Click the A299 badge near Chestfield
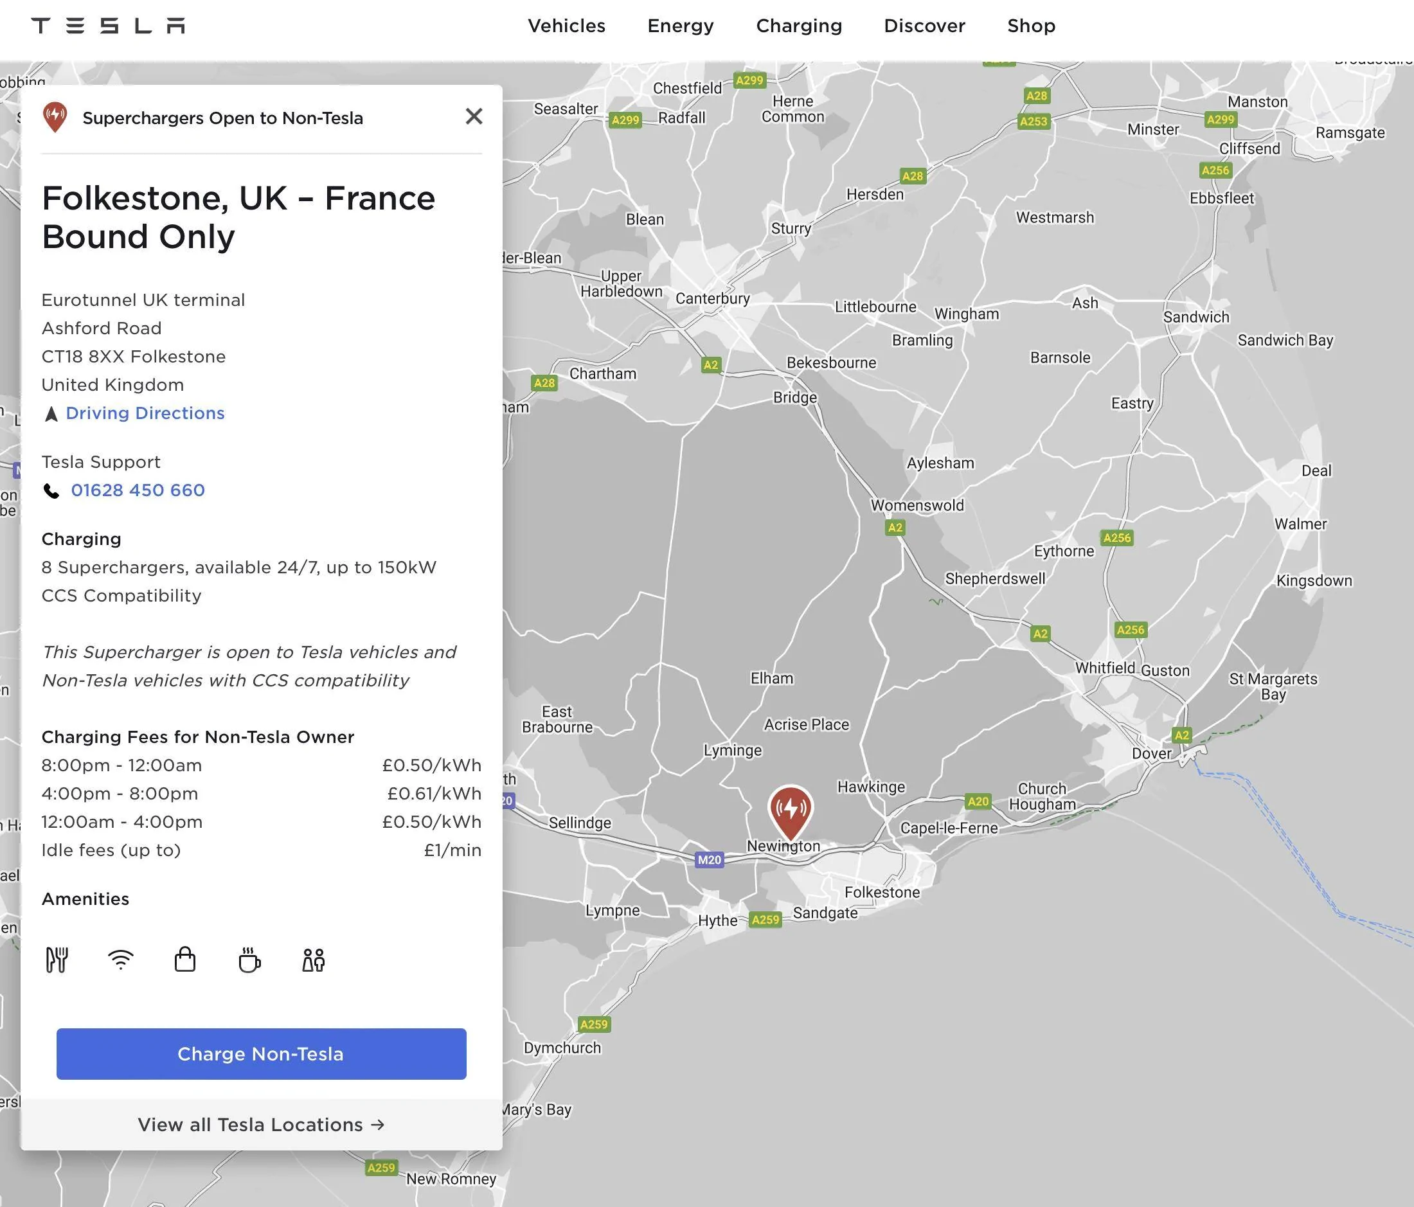 (x=749, y=80)
